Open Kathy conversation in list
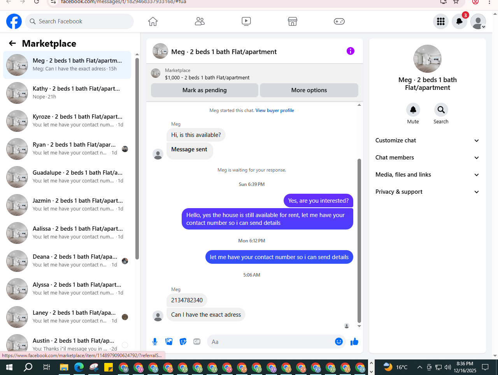This screenshot has height=375, width=498. point(67,93)
